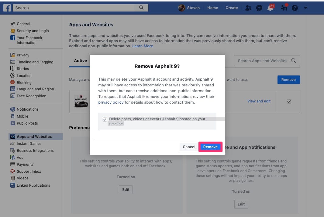Open the Create menu in top bar

pos(232,8)
